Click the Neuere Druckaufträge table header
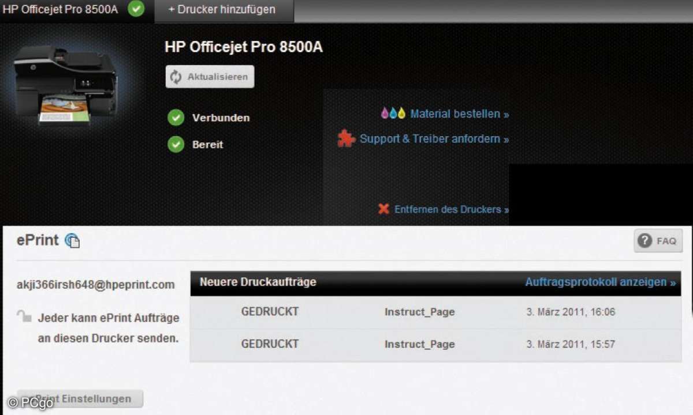 tap(258, 282)
